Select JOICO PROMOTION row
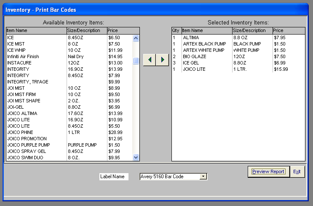313x206 pixels. 70,139
